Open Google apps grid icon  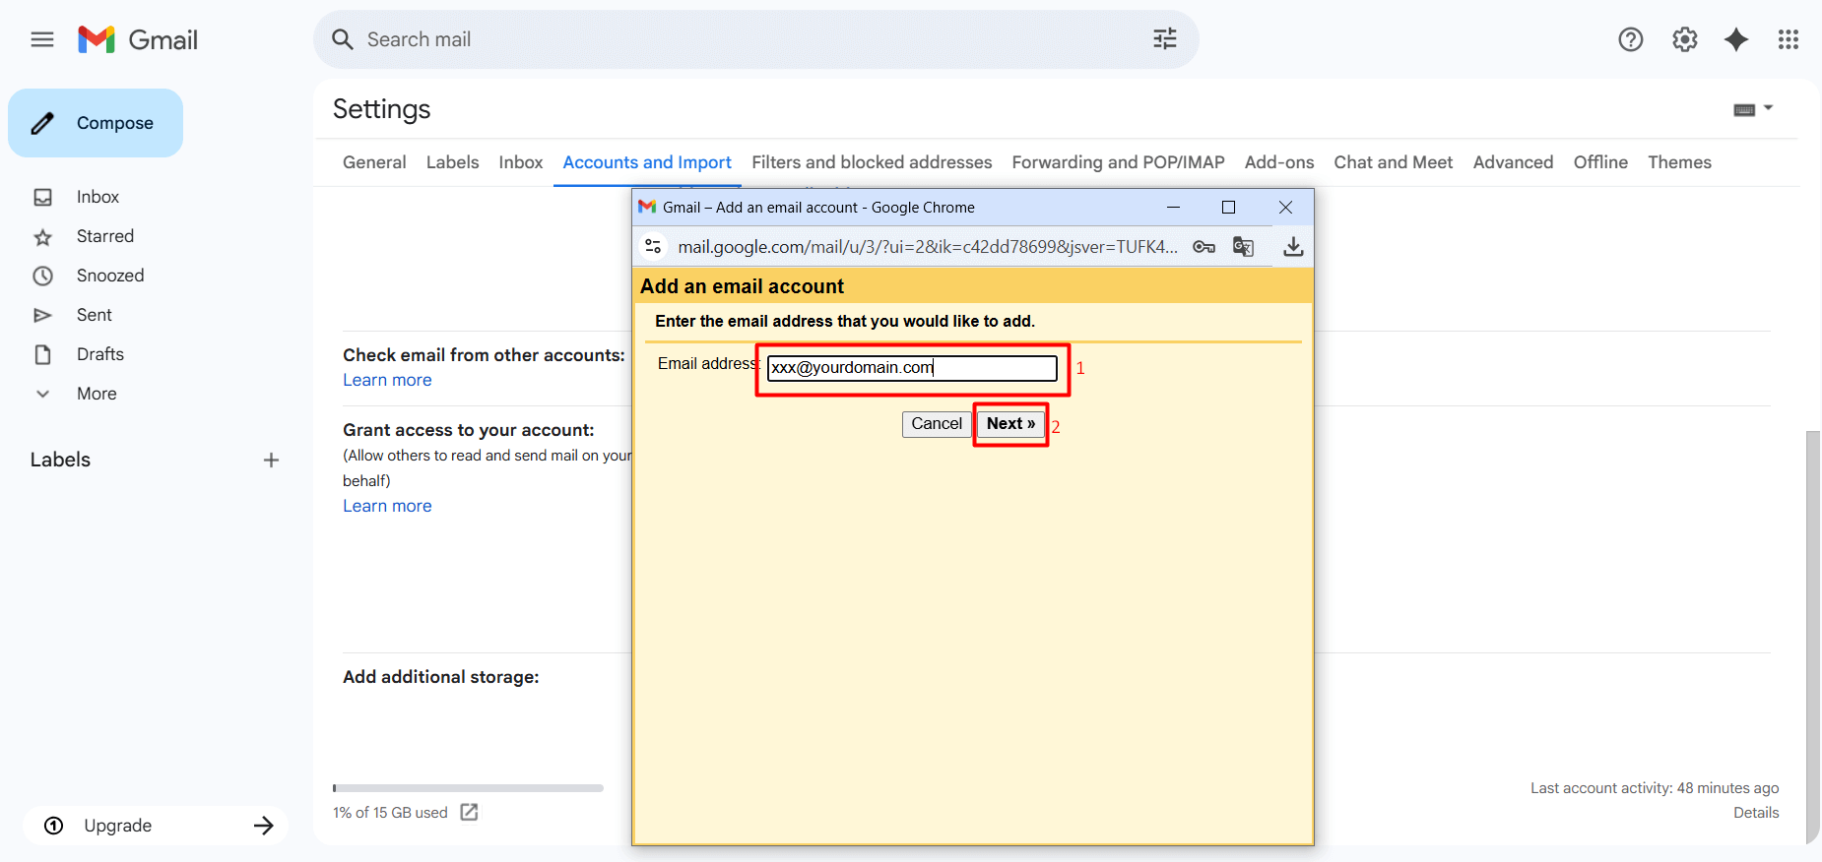tap(1789, 39)
